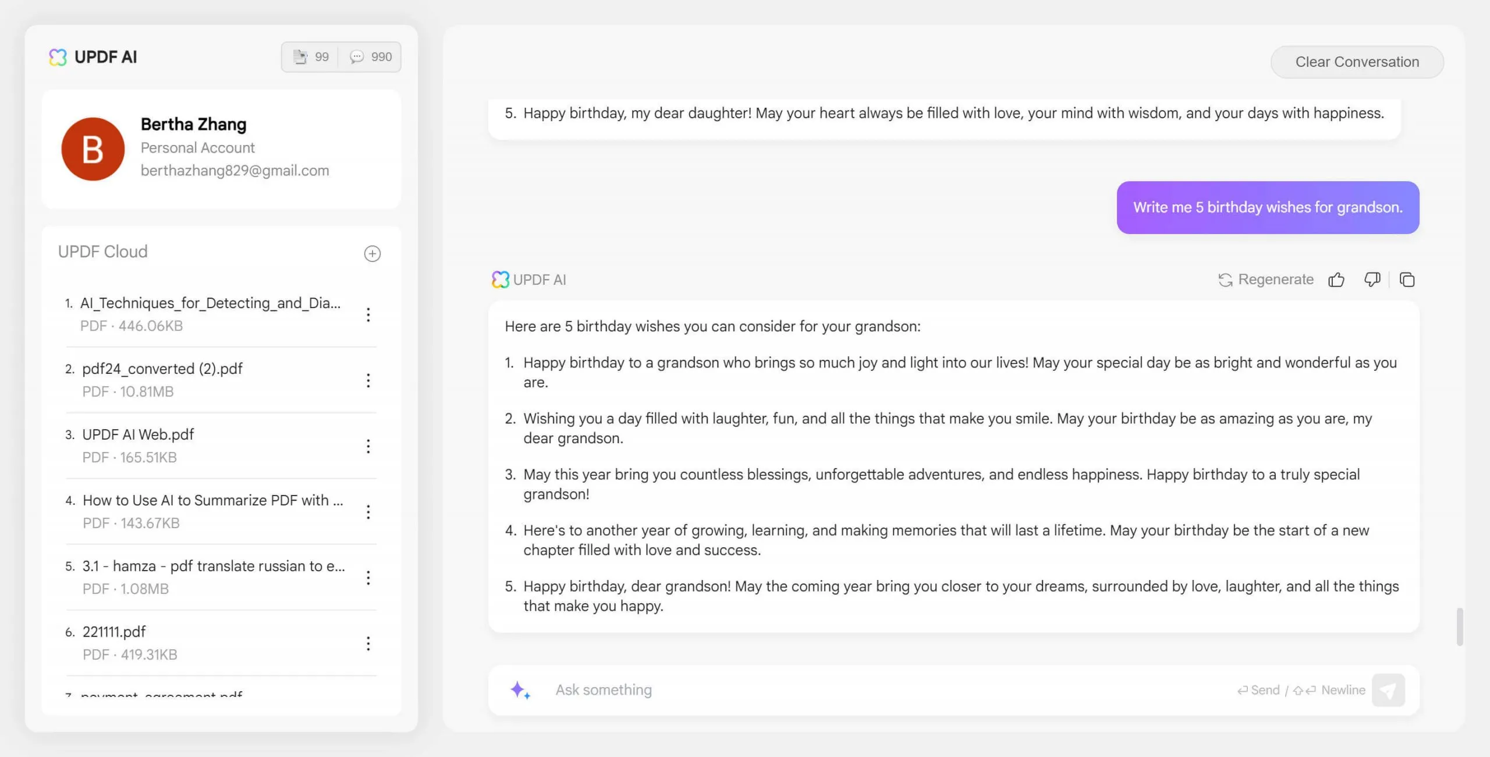Click the Ask something input field

click(952, 691)
